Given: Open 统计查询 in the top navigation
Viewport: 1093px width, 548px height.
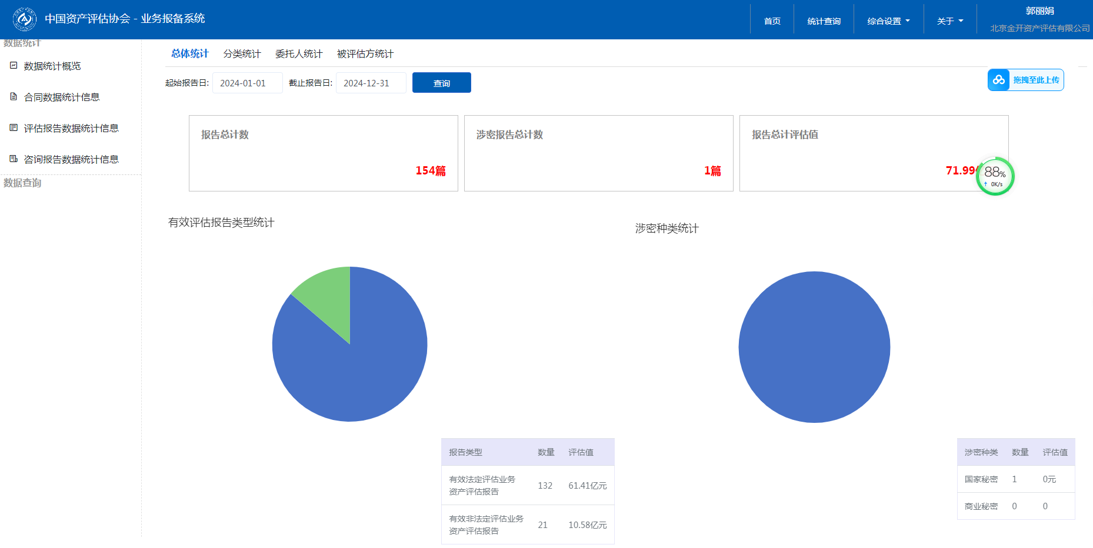Looking at the screenshot, I should [824, 21].
